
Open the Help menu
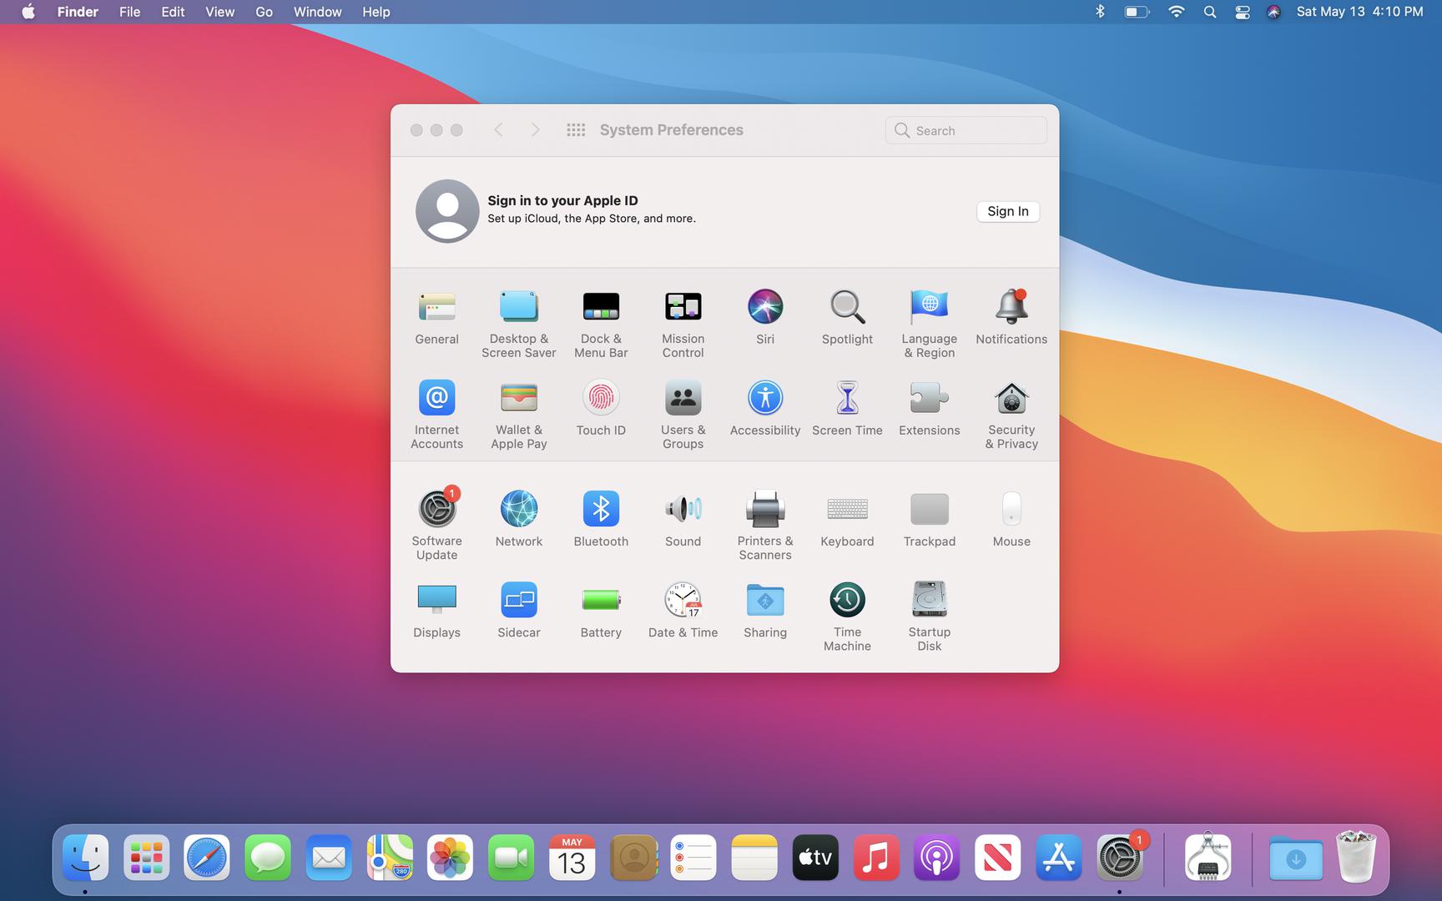click(376, 12)
